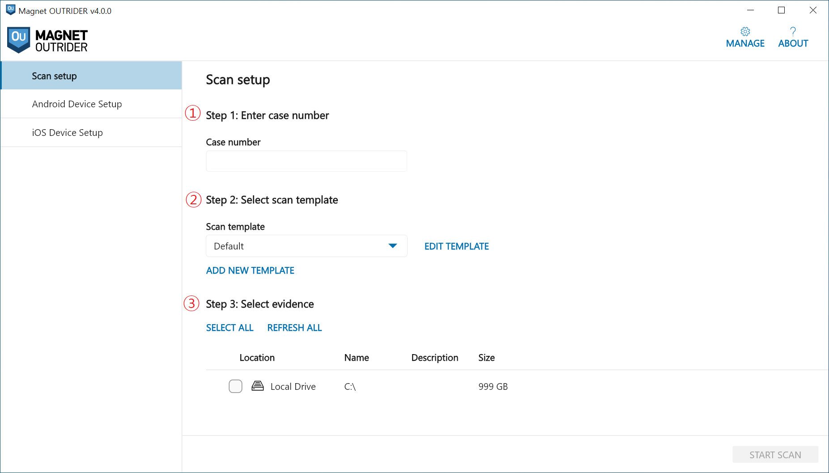829x473 pixels.
Task: Open About via question mark icon
Action: point(793,31)
